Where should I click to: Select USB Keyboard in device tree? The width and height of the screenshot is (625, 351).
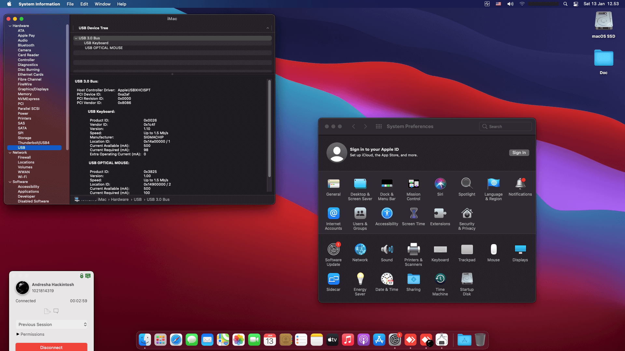point(96,43)
